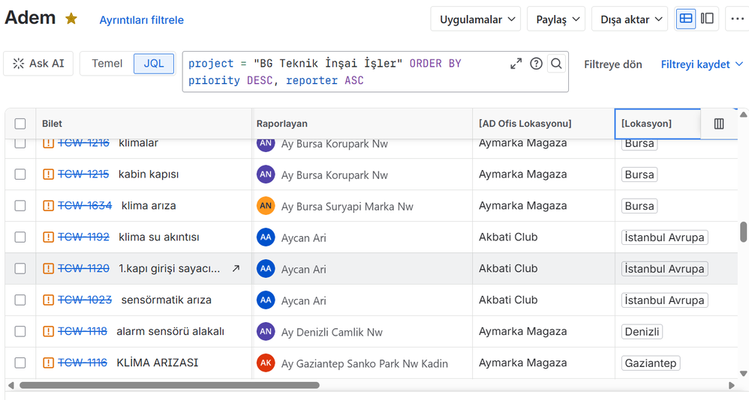749x400 pixels.
Task: Click reporter name Ay Bursa Suryapi Marka Nw
Action: click(347, 207)
